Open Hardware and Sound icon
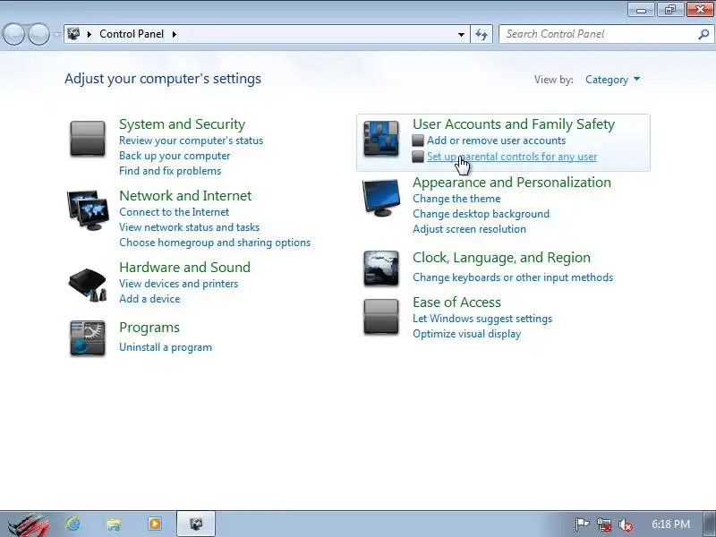 (x=88, y=286)
